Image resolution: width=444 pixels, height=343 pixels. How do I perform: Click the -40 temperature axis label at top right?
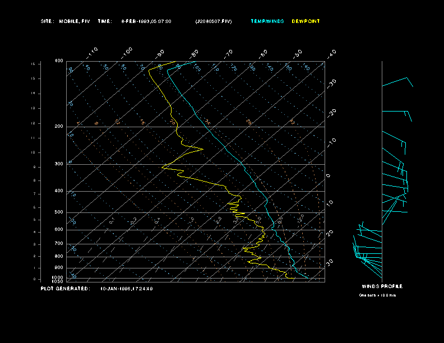click(332, 53)
